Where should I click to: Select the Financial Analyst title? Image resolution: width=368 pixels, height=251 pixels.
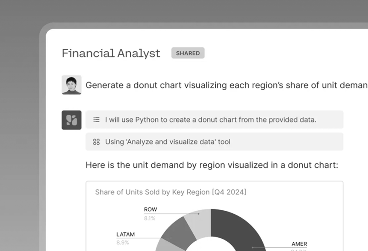point(111,53)
